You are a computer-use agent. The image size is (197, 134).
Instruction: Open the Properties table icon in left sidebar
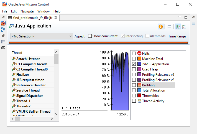3,42
